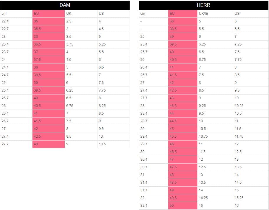Image resolution: width=269 pixels, height=210 pixels.
Task: Click the 32,4 cm cell in HERR table
Action: (154, 206)
